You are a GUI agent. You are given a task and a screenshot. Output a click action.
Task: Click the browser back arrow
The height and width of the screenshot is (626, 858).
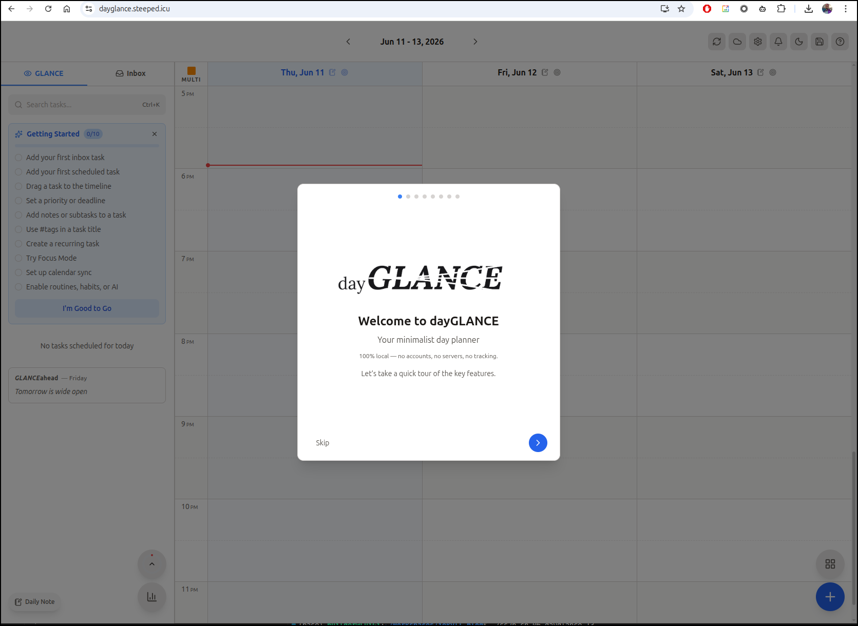[11, 9]
